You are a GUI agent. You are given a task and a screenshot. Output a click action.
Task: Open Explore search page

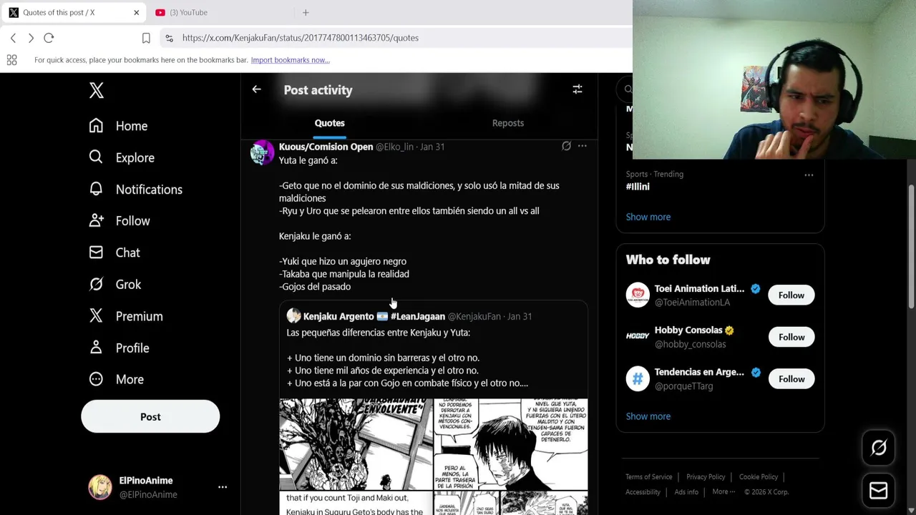pos(122,157)
